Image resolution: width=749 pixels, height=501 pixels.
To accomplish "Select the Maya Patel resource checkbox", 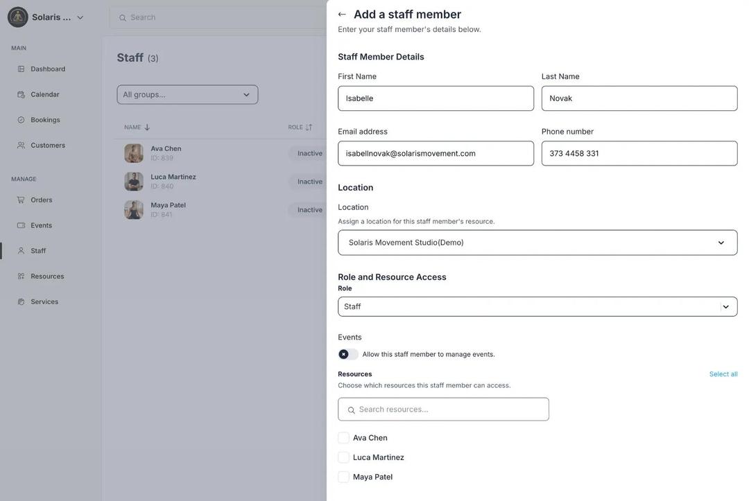I will click(343, 477).
